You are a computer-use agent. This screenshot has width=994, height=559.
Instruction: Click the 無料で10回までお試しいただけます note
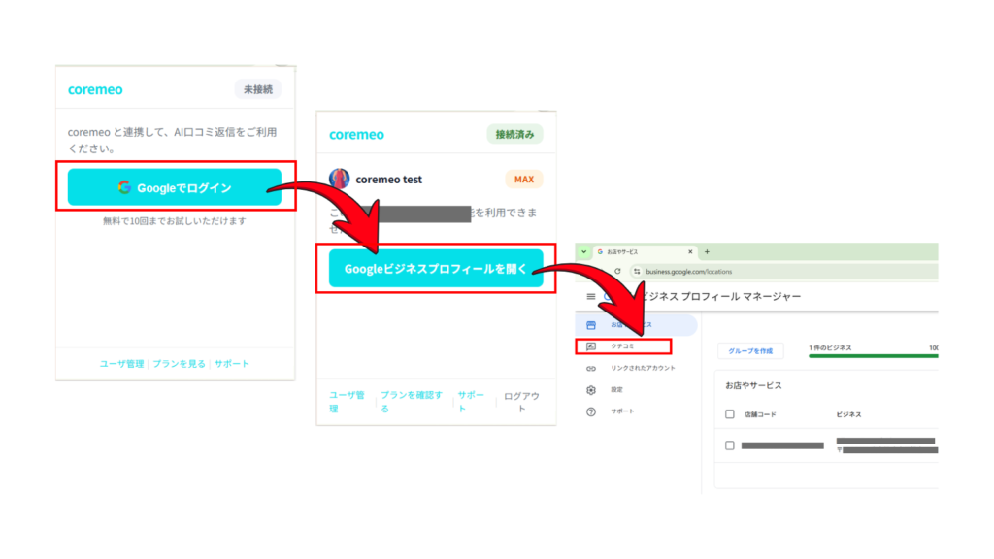point(175,221)
